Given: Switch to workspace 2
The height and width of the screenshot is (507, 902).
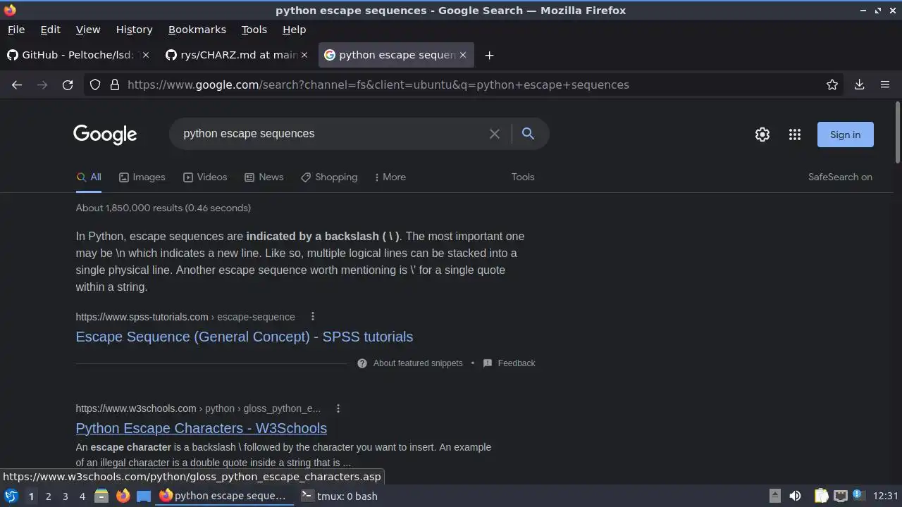Looking at the screenshot, I should pyautogui.click(x=48, y=496).
